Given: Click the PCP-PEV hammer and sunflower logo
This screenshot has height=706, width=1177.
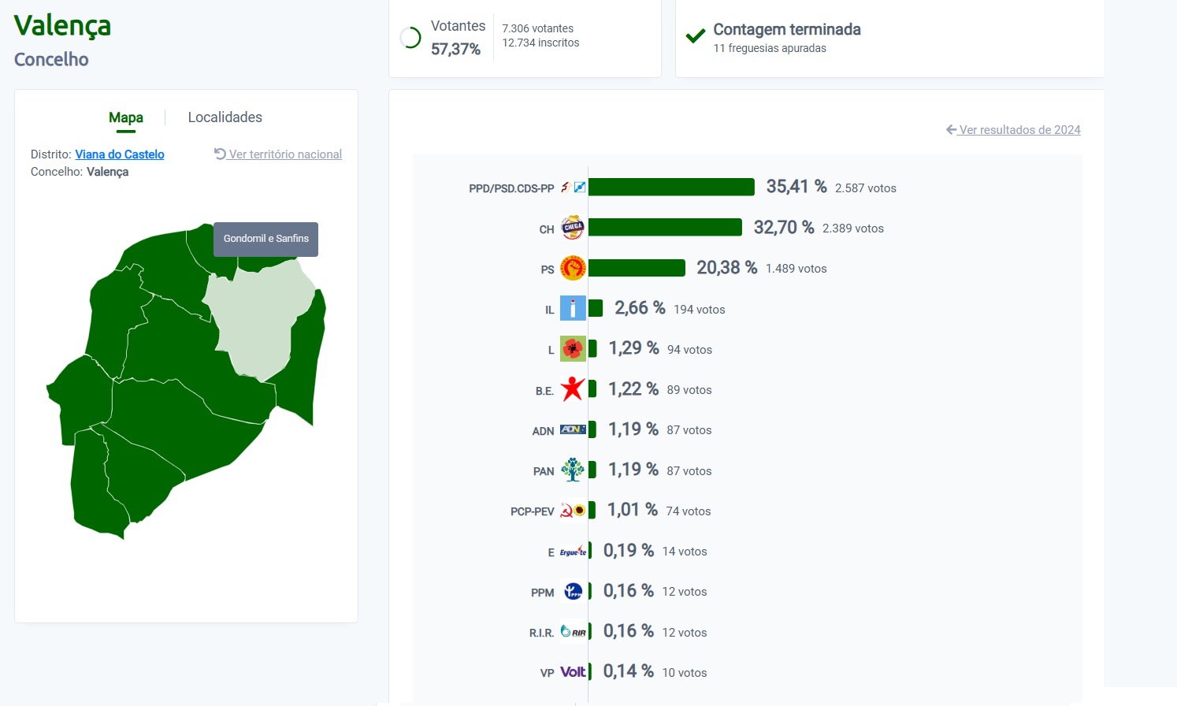Looking at the screenshot, I should 573,511.
